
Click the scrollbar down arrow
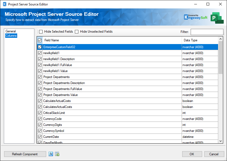[x=220, y=141]
